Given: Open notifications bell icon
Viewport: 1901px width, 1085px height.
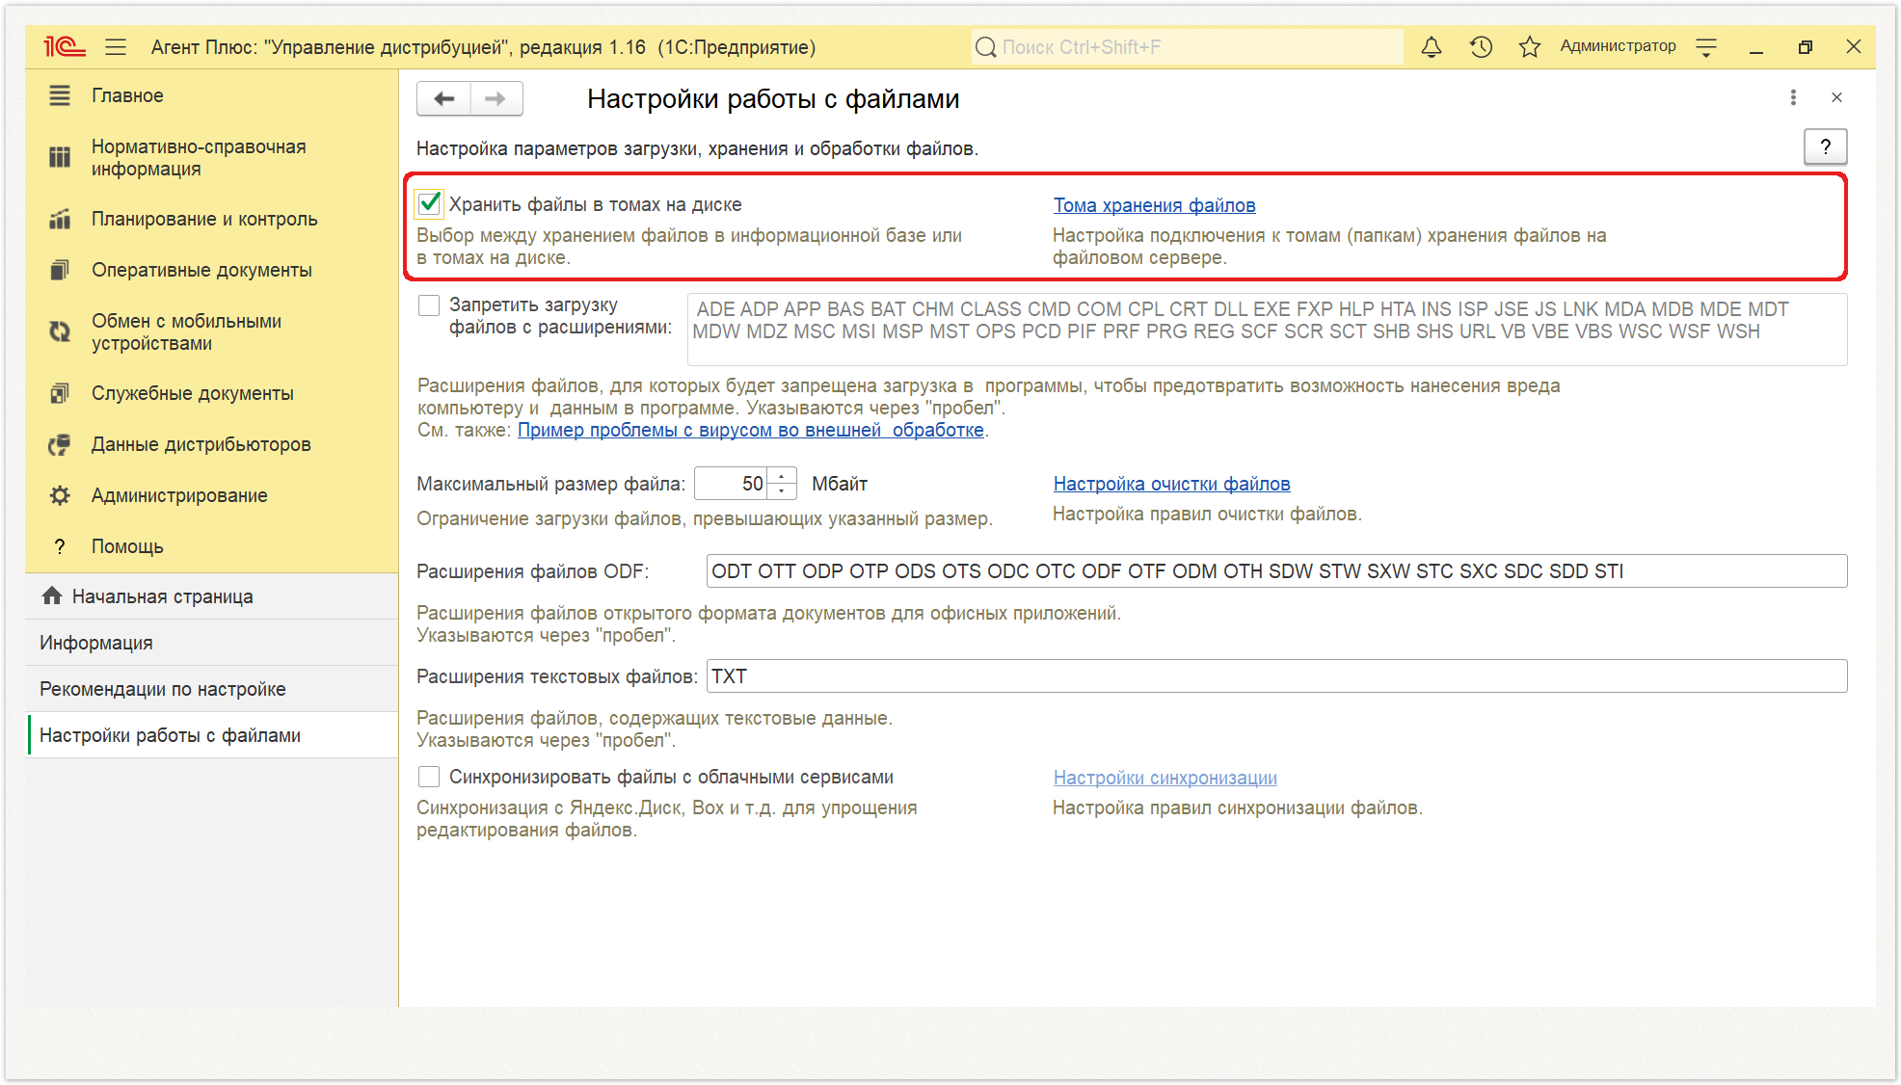Looking at the screenshot, I should pos(1432,46).
